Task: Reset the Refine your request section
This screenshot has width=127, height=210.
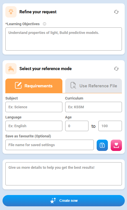Action: [116, 12]
